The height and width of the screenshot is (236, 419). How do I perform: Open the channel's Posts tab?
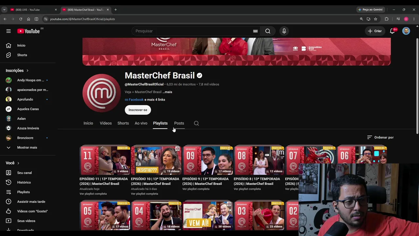[179, 123]
